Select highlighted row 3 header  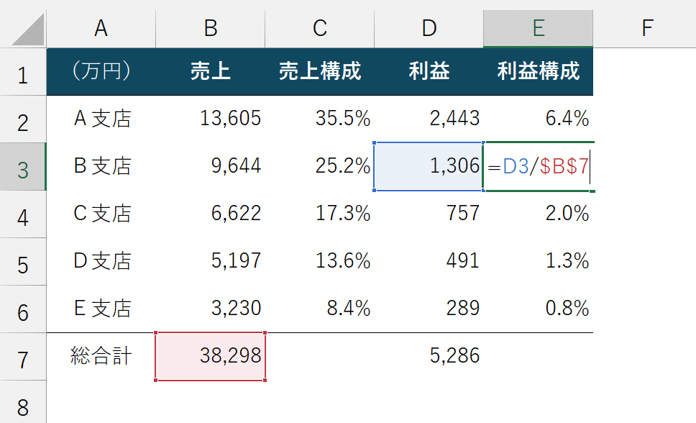[x=23, y=167]
